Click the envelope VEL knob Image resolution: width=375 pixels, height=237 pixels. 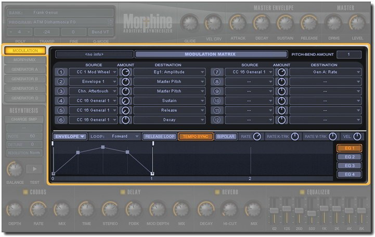357,136
